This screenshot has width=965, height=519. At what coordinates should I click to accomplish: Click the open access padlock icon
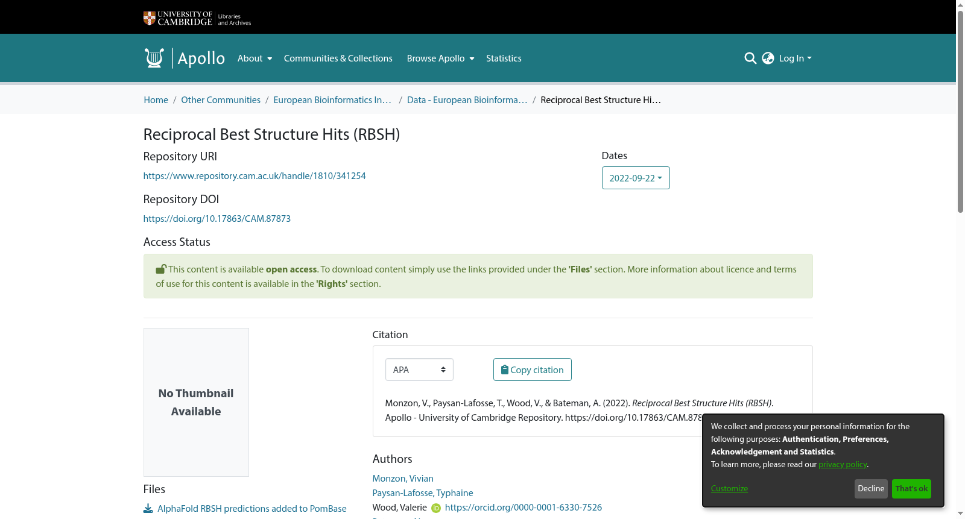[161, 269]
